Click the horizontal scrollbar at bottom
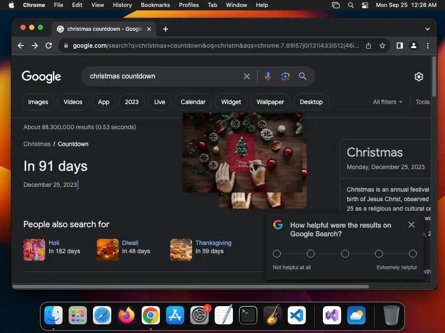This screenshot has width=445, height=333. (191, 287)
